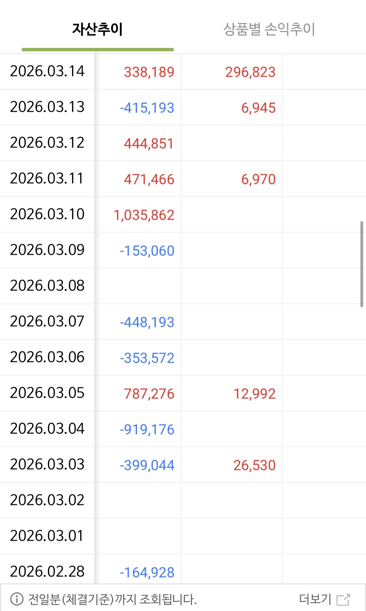
Task: Click the -153,060 value
Action: (x=147, y=251)
